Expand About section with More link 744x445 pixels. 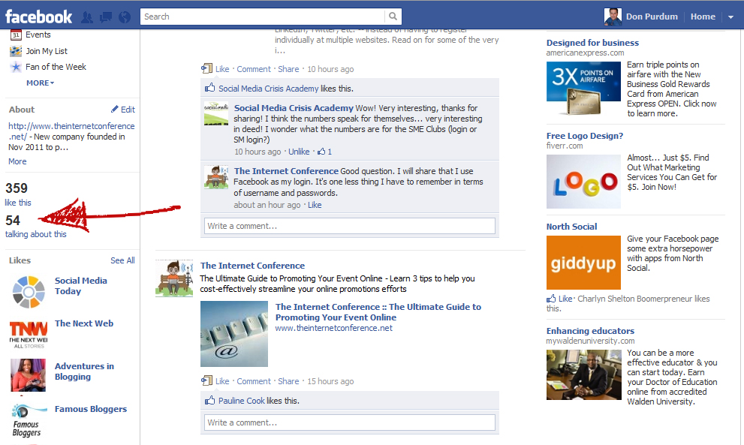click(x=17, y=162)
